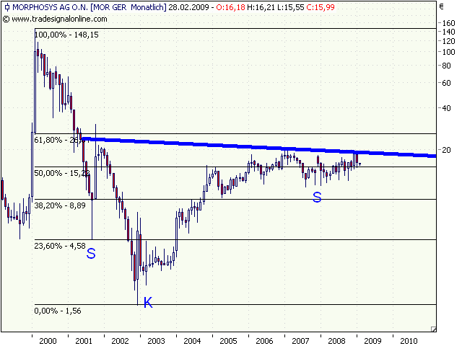Viewport: 462px width, 346px height.
Task: Click the 23,60% - 4,58 Fibonacci label
Action: pos(60,246)
